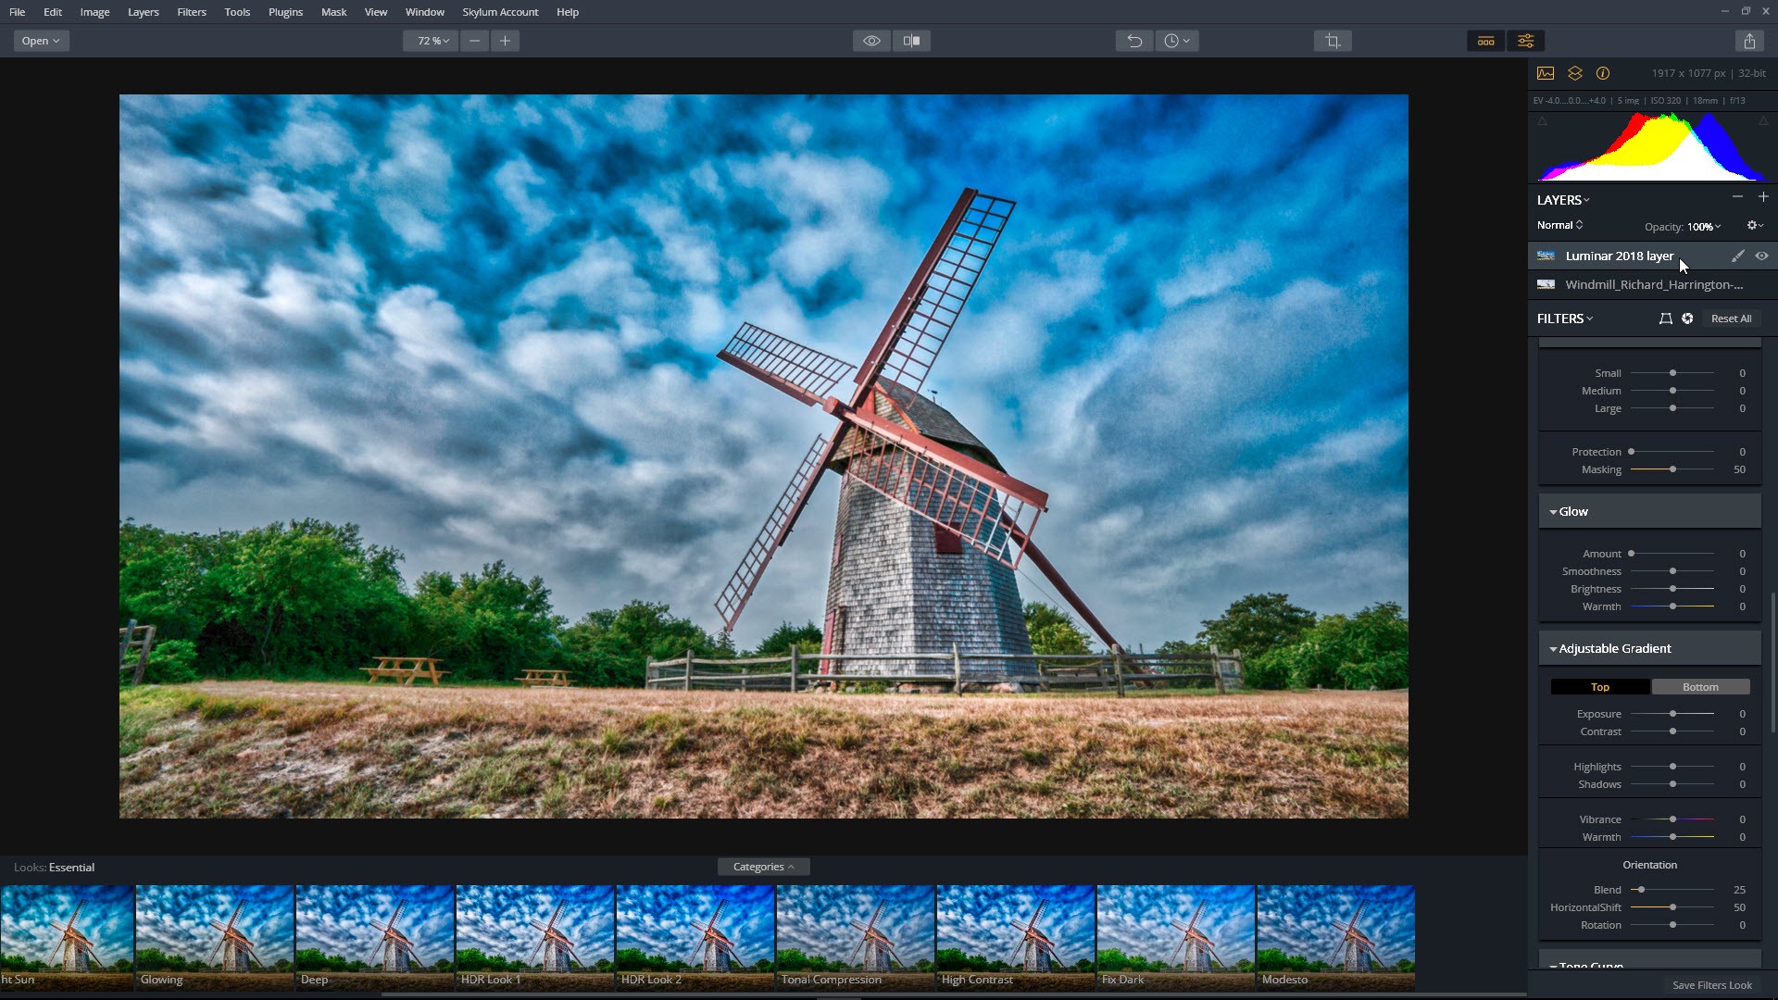
Task: Click the layers panel icon
Action: click(1574, 73)
